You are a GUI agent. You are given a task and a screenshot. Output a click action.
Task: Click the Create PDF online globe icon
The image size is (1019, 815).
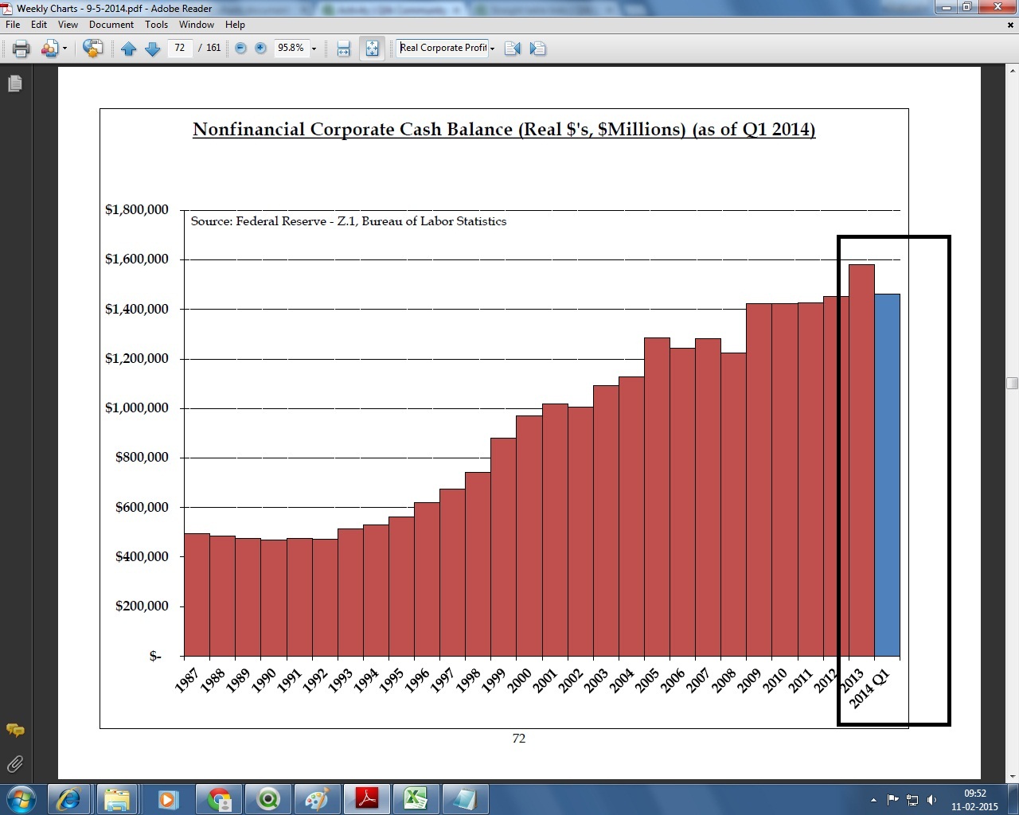[92, 49]
